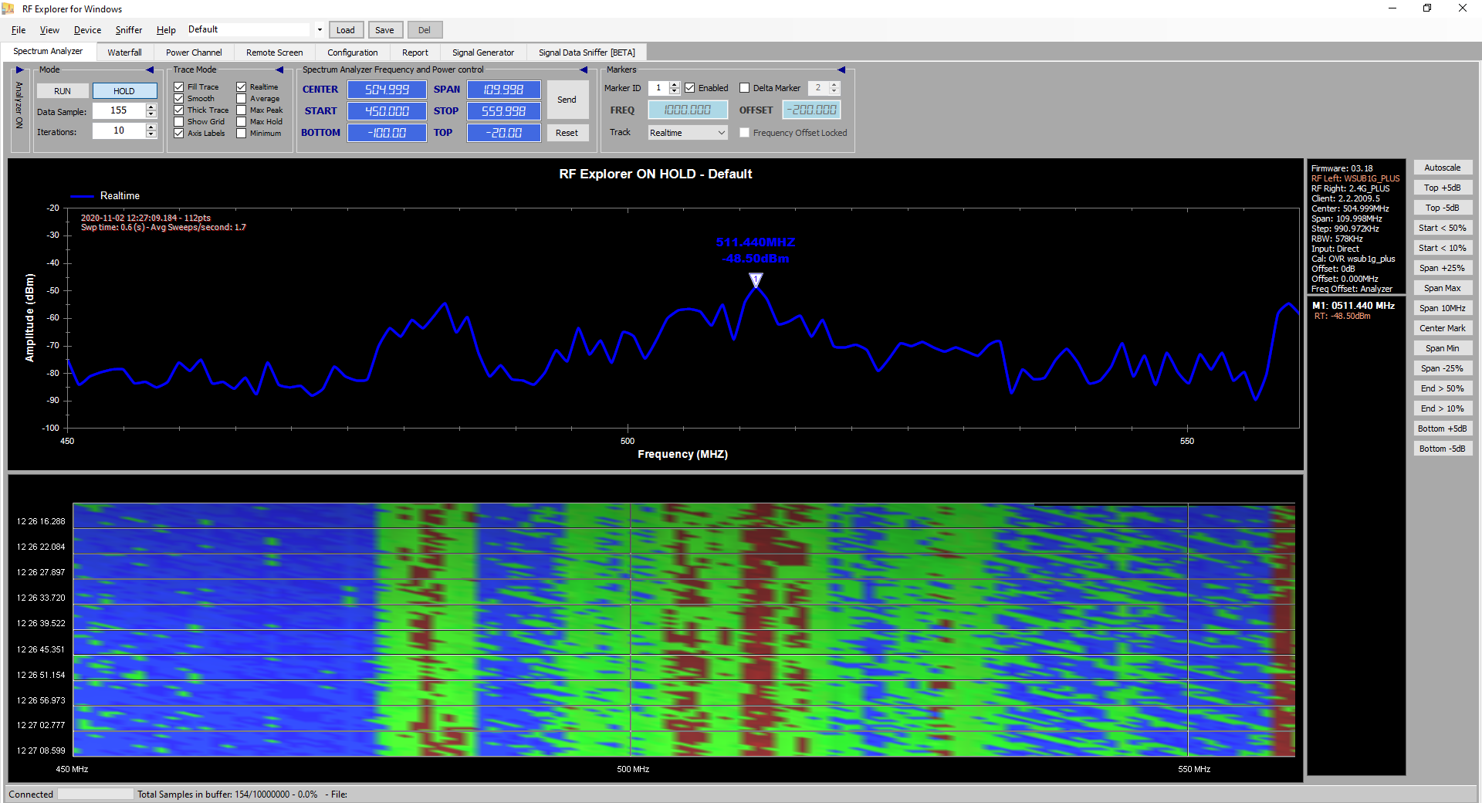Open the Help menu

[x=166, y=30]
